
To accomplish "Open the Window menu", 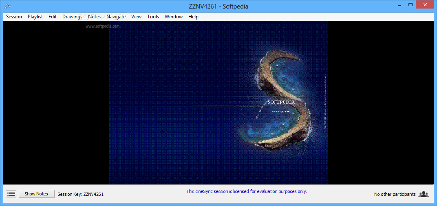I will click(x=174, y=17).
